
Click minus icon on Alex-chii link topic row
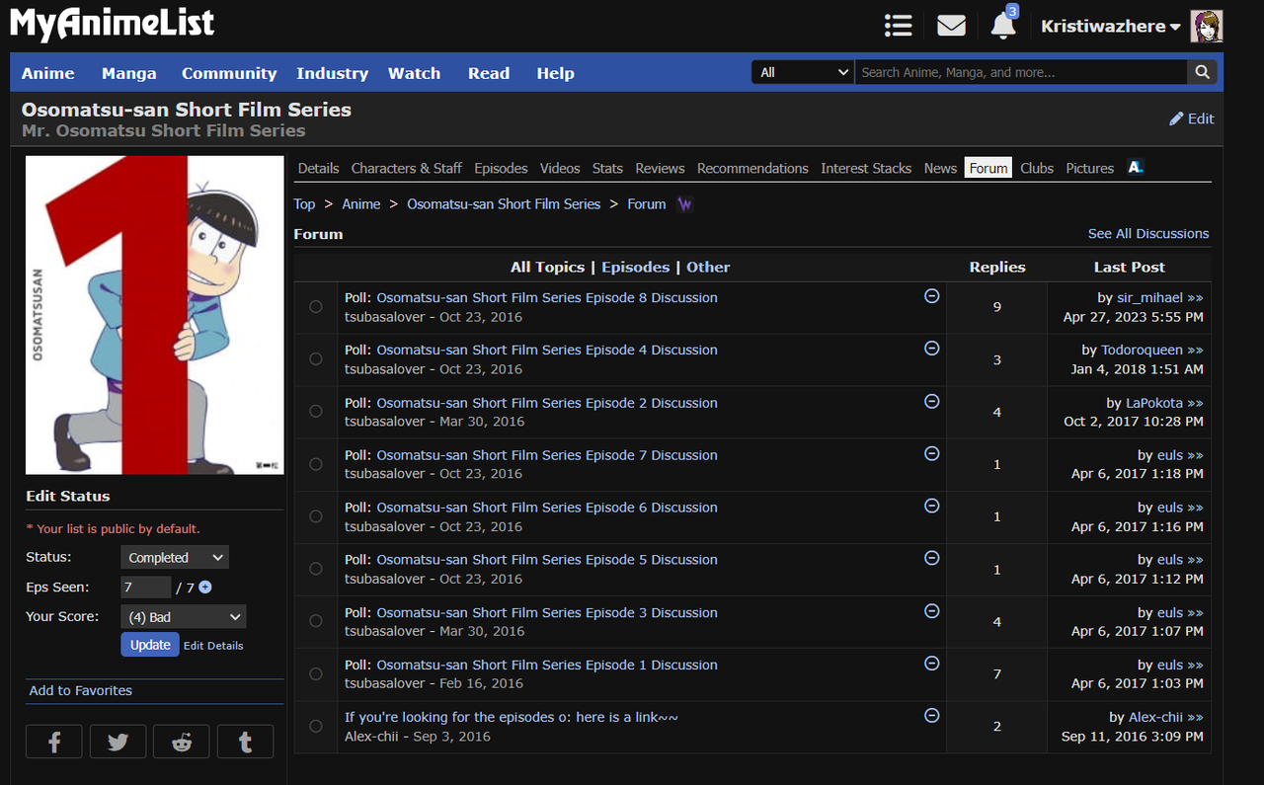pyautogui.click(x=931, y=715)
